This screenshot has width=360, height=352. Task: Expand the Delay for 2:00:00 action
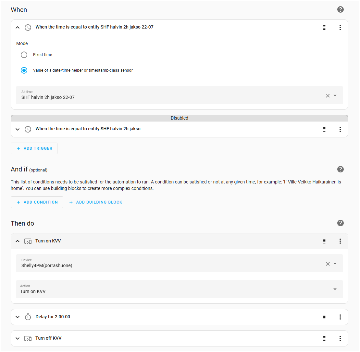18,317
